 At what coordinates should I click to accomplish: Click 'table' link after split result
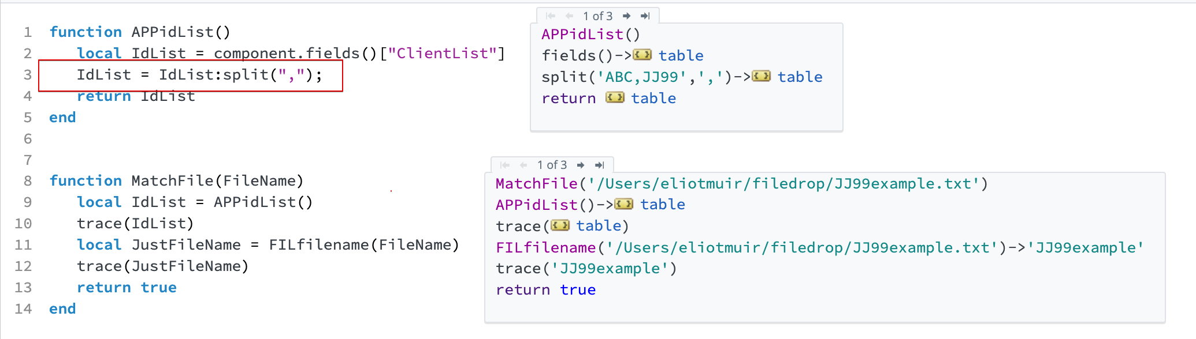pyautogui.click(x=800, y=77)
